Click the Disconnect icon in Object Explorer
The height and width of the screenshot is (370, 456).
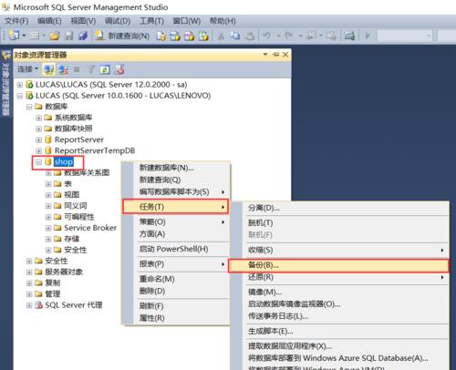click(x=64, y=69)
